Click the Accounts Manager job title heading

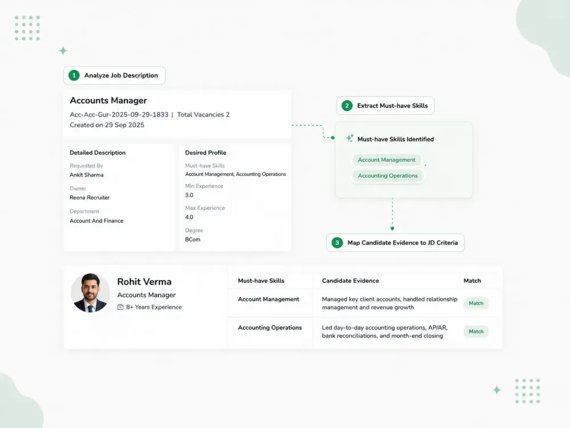click(108, 100)
